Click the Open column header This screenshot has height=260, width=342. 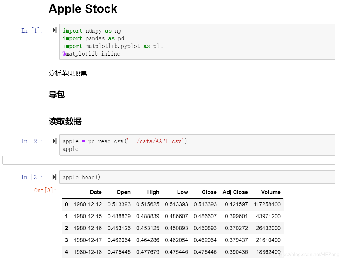point(124,192)
